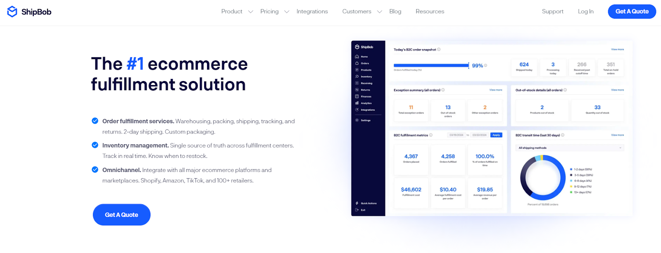Click the 03/22/2024 end date field
661x253 pixels.
(480, 135)
